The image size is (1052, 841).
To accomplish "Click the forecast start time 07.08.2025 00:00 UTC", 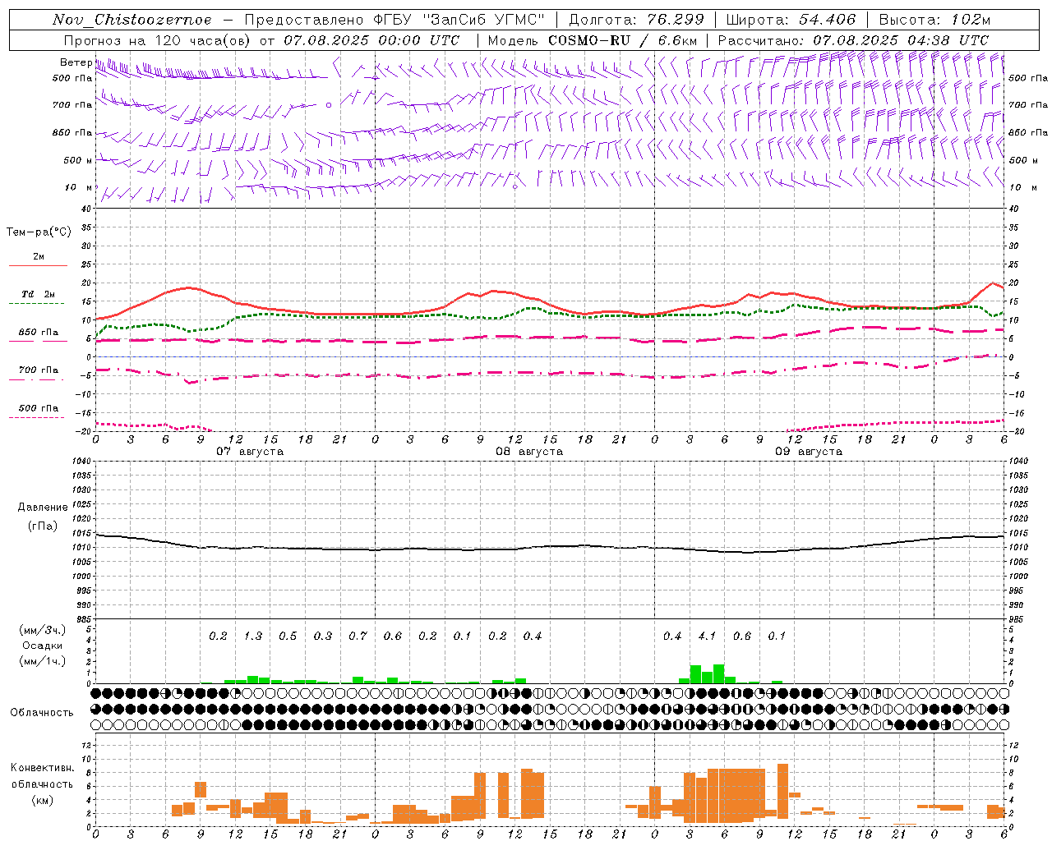I will click(371, 40).
